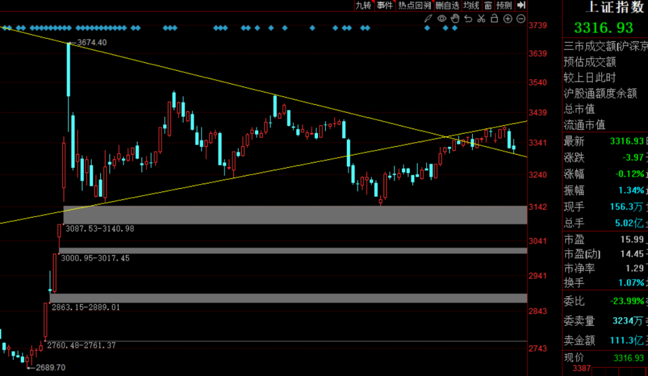Zoom in with the plus icon
Viewport: 648px width, 376px height.
[508, 19]
